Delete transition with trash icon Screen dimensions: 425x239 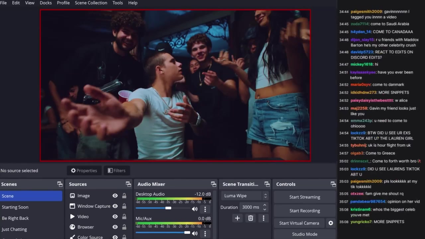251,218
